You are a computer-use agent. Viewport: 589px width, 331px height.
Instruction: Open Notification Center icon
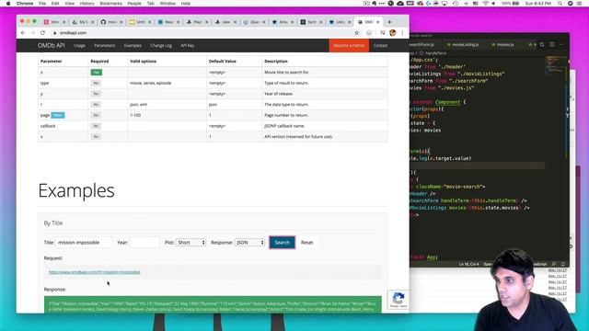(x=580, y=4)
